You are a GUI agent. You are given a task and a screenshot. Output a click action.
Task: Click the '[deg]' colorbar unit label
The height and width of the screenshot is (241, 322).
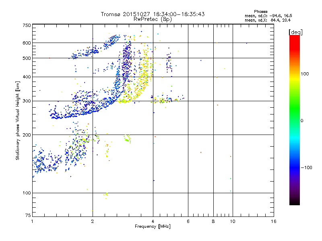(295, 32)
